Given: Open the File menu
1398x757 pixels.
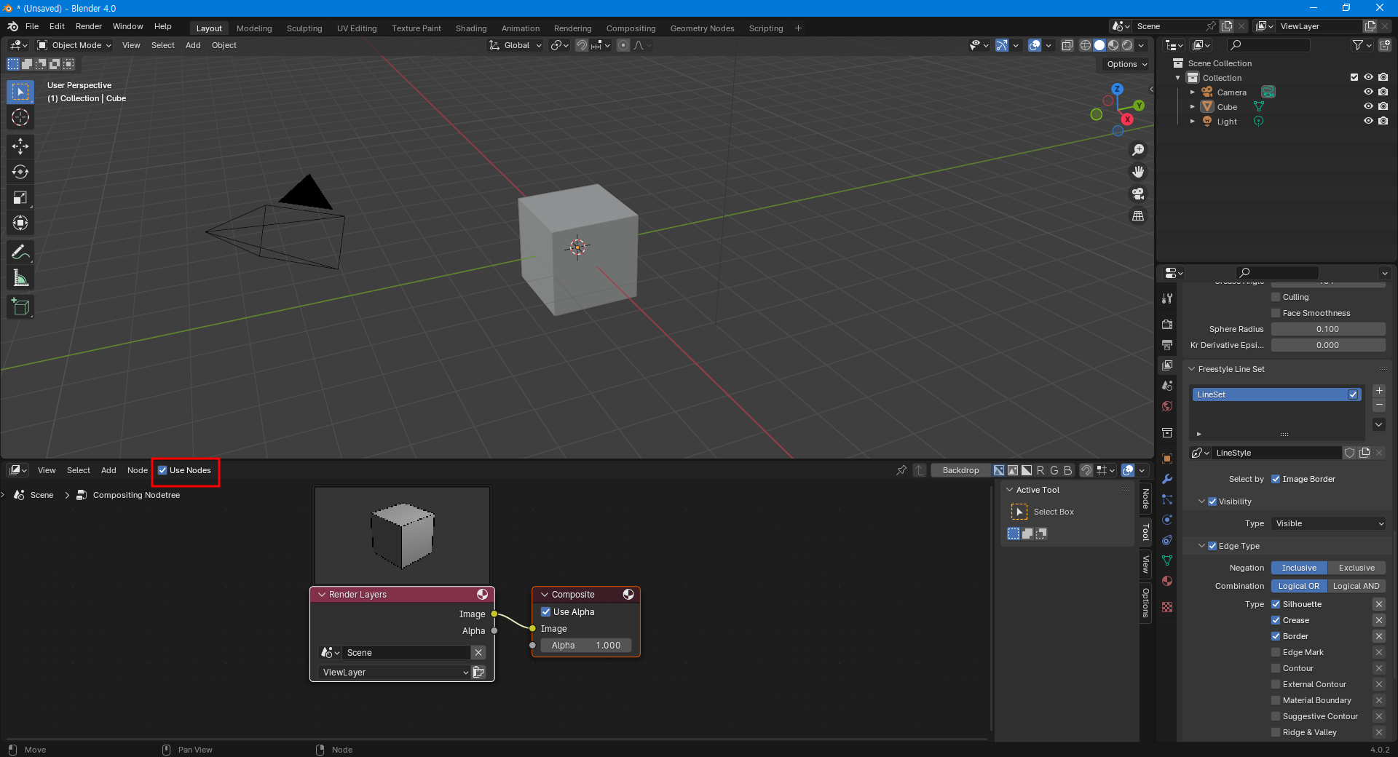Looking at the screenshot, I should pos(32,26).
